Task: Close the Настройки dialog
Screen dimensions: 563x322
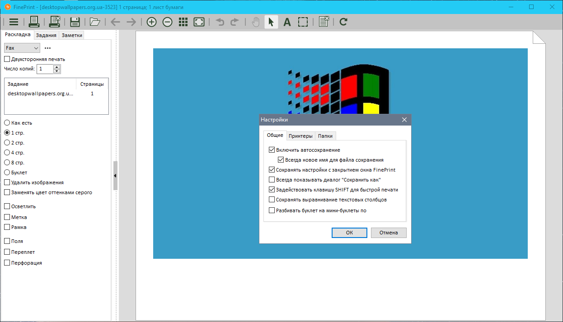Action: [404, 120]
